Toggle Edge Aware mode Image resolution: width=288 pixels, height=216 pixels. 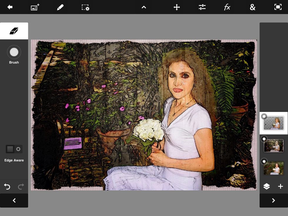point(14,149)
